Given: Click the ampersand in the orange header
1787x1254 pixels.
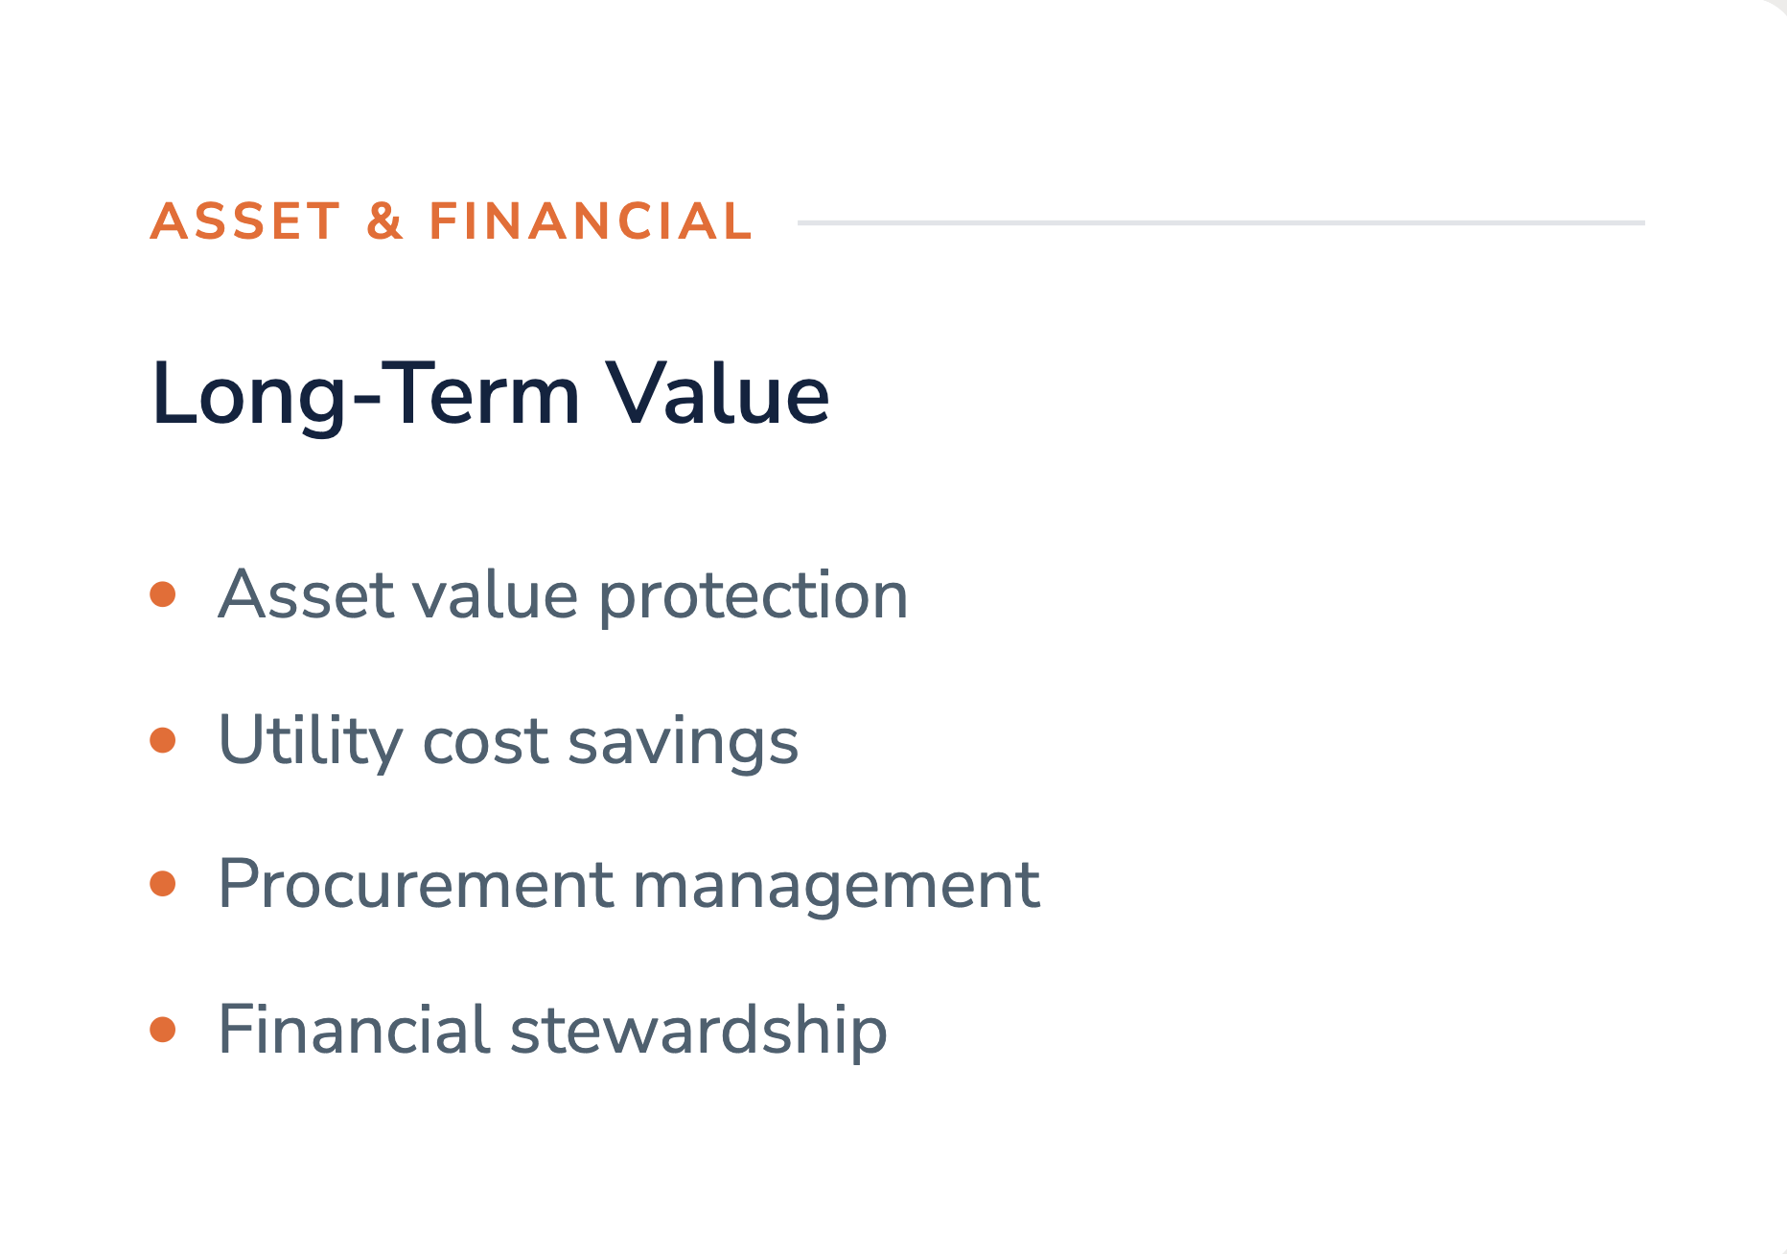Looking at the screenshot, I should (x=384, y=221).
